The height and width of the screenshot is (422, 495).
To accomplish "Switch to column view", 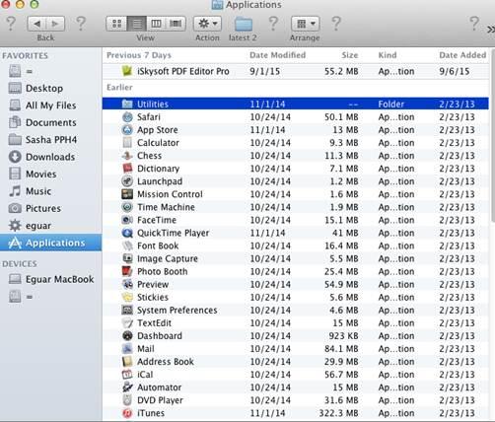I will pyautogui.click(x=156, y=24).
